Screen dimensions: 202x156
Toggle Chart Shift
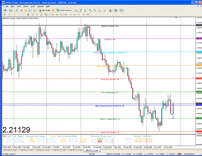point(105,10)
